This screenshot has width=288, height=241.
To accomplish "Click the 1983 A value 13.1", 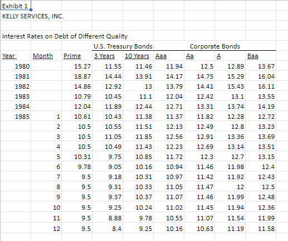I will point(230,97).
